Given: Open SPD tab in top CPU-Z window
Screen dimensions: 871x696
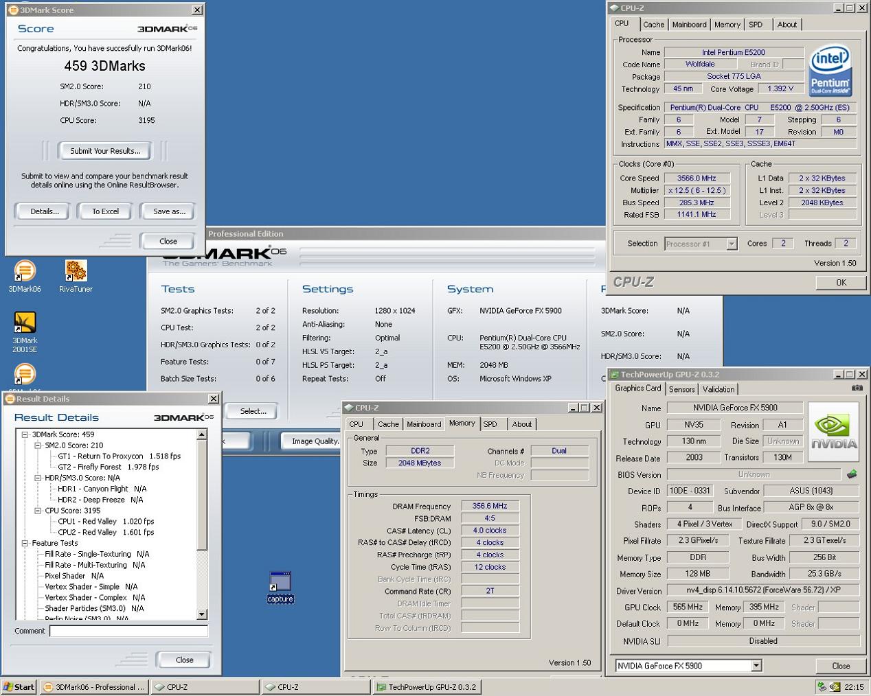Looking at the screenshot, I should point(756,25).
